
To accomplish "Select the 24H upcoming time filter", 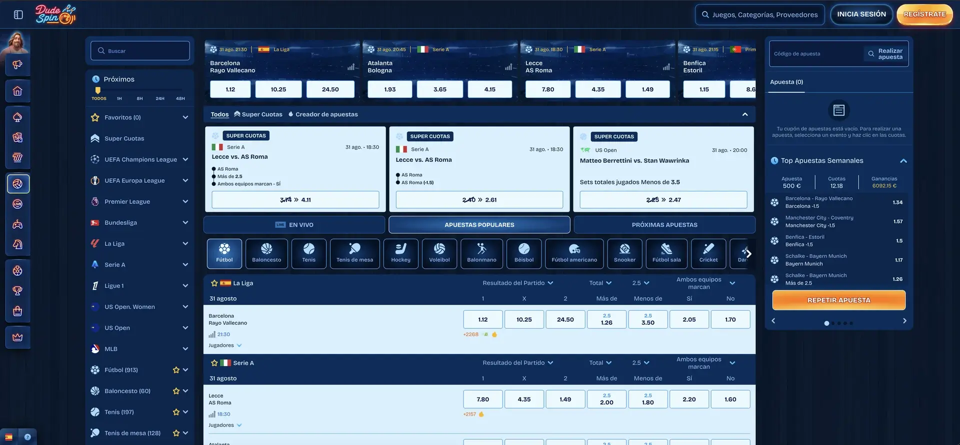I will click(x=160, y=98).
